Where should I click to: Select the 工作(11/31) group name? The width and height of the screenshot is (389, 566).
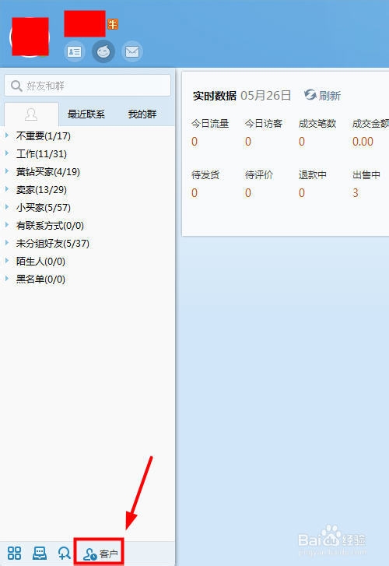point(41,154)
